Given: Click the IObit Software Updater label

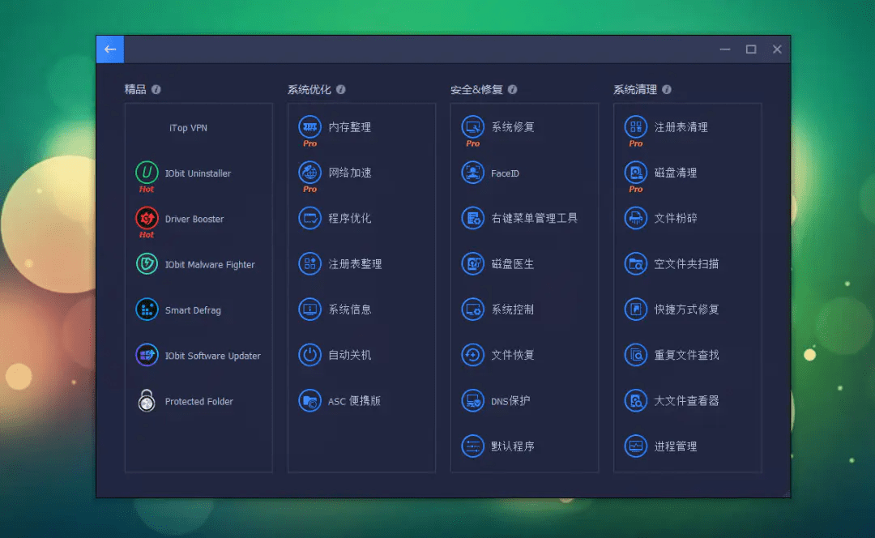Looking at the screenshot, I should tap(212, 356).
